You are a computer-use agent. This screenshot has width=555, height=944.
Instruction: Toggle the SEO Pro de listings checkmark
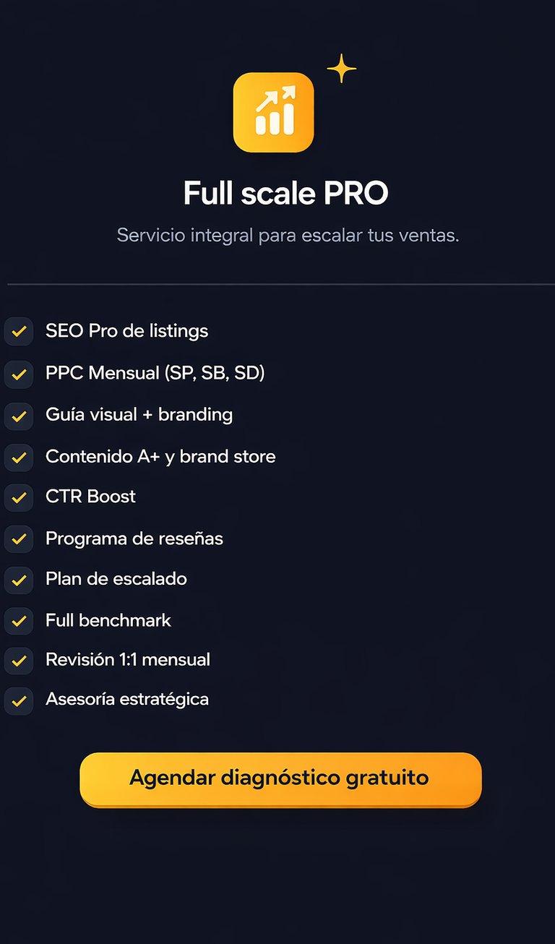click(19, 332)
